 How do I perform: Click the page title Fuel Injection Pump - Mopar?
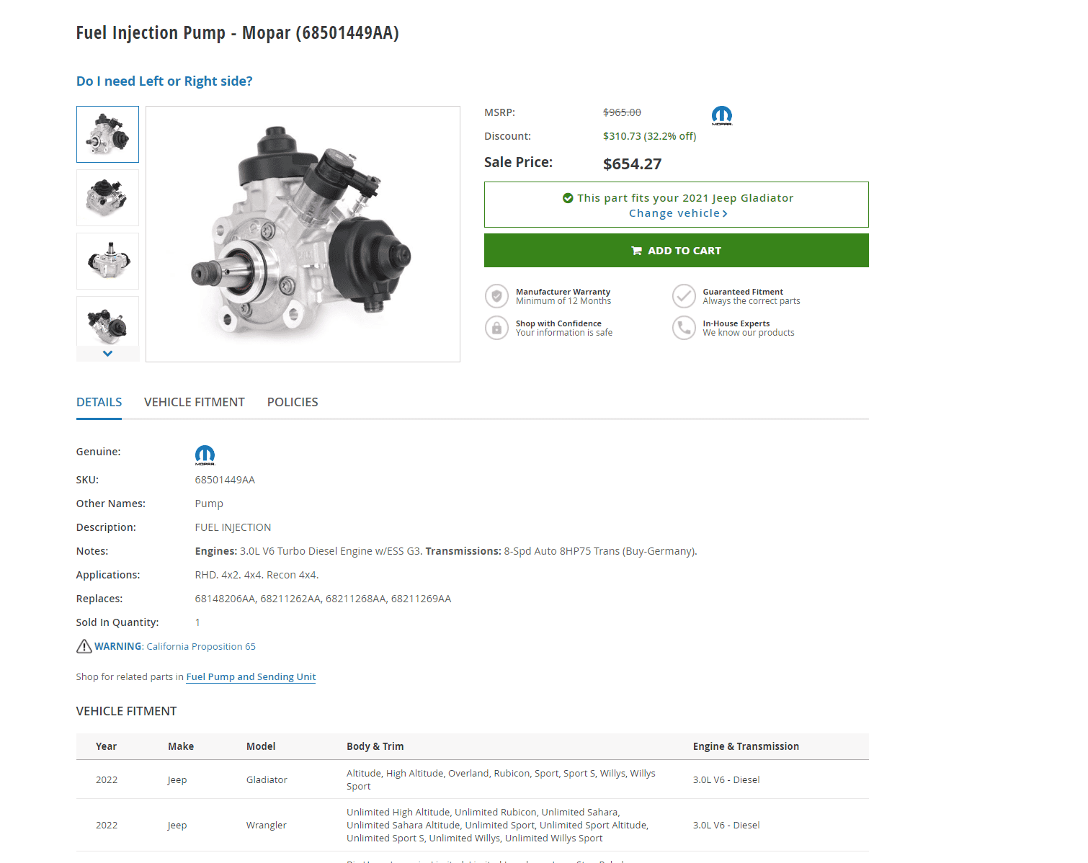238,33
